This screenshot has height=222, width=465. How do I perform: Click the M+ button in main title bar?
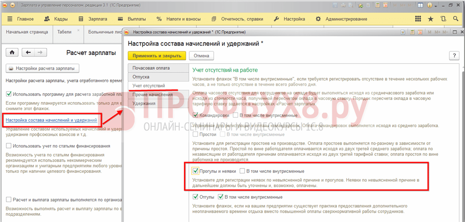[403, 6]
